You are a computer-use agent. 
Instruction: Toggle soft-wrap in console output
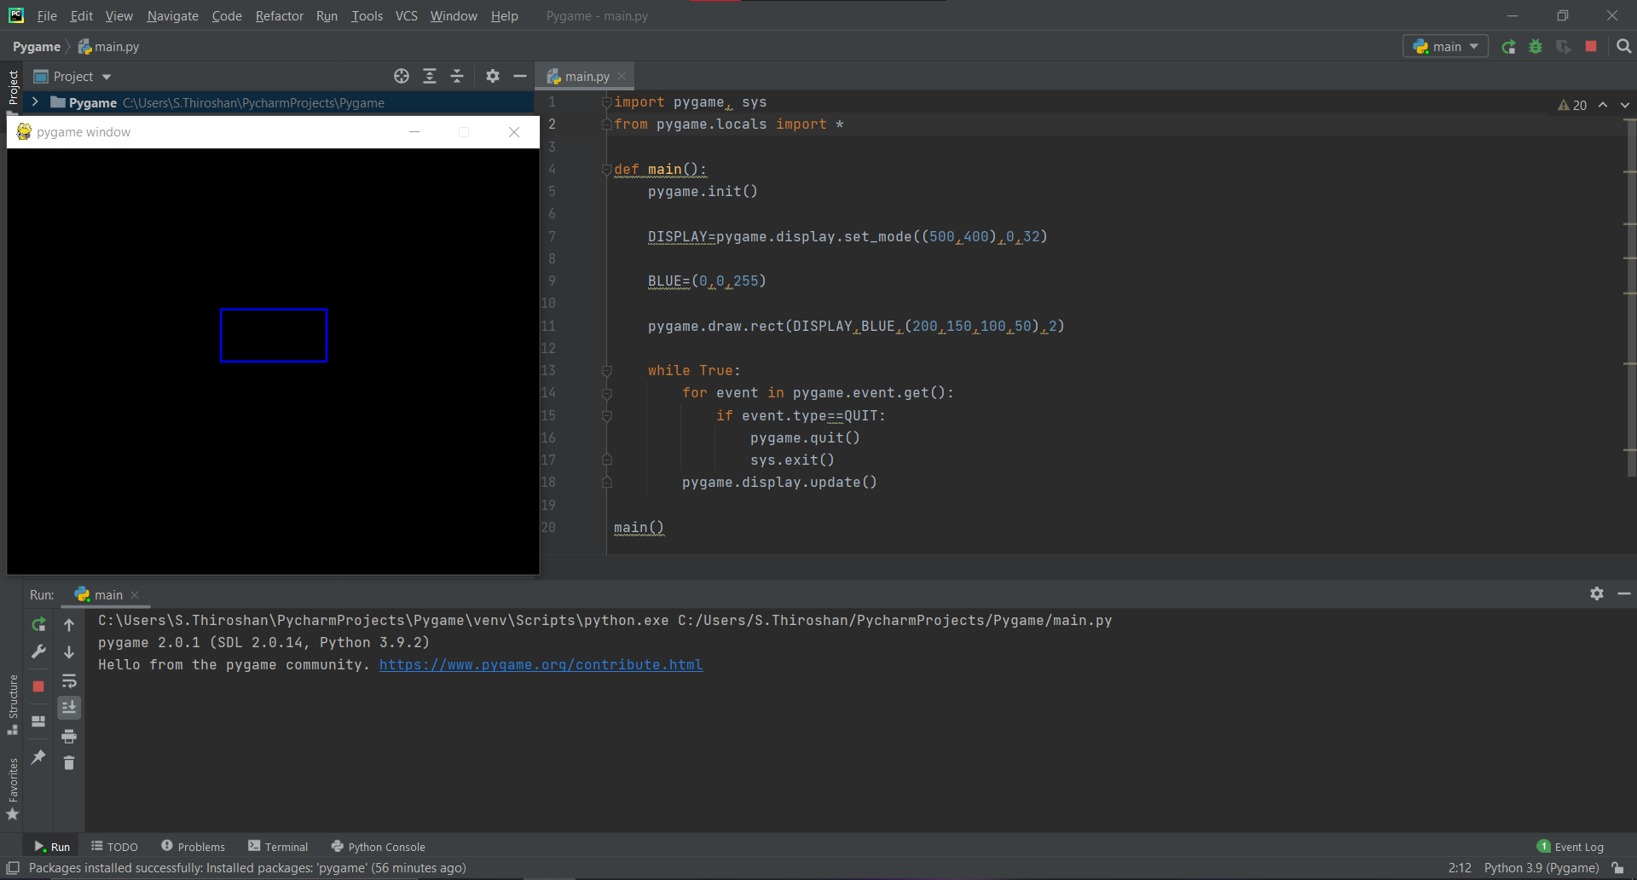(x=69, y=680)
